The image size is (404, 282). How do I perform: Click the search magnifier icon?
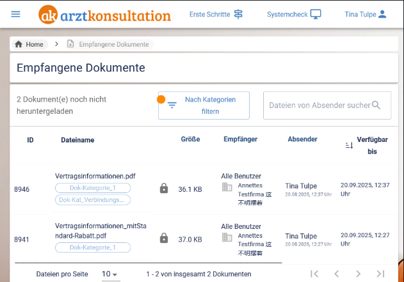tap(377, 105)
